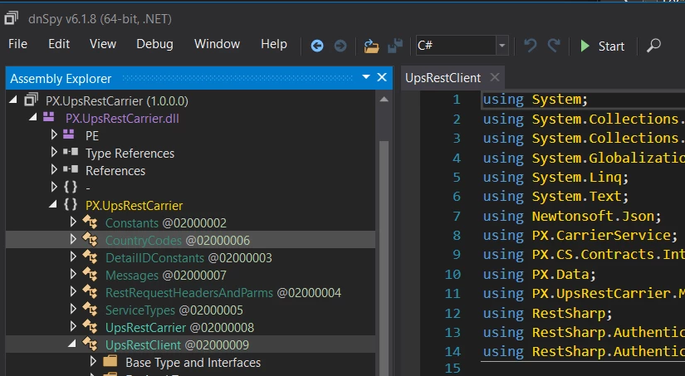Expand the UpsRestCarrier class node
The image size is (685, 376).
tap(73, 327)
